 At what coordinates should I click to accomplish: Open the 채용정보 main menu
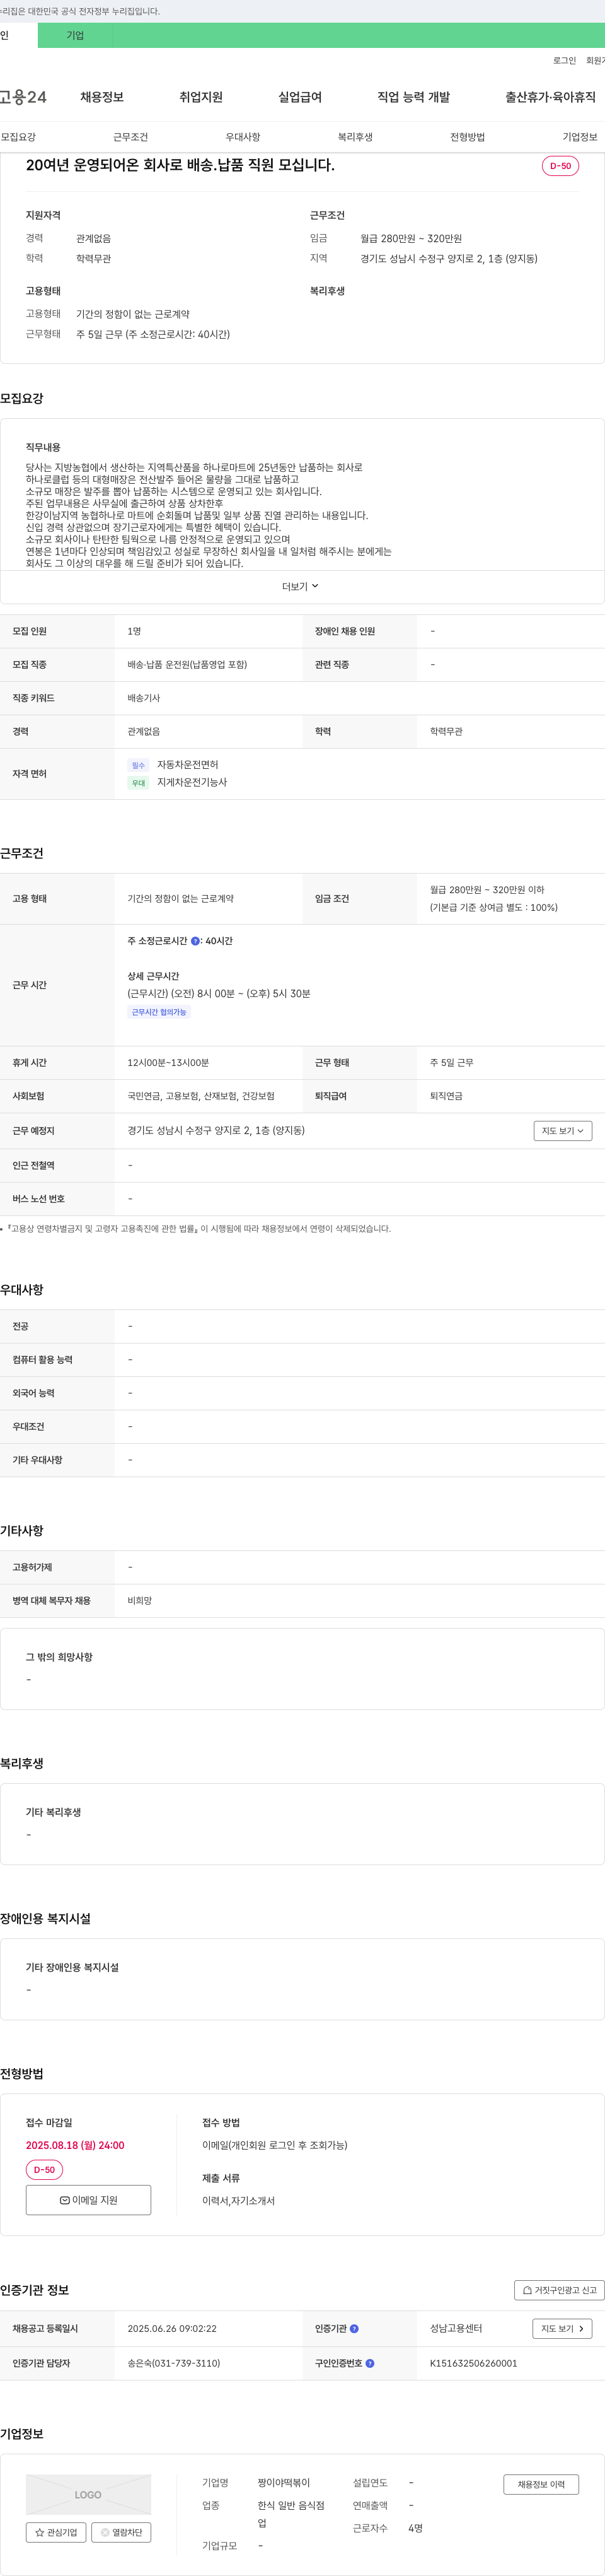coord(102,97)
